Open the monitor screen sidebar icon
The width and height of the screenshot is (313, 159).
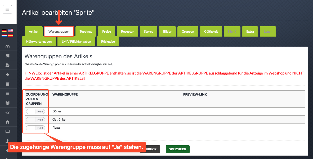coord(8,131)
